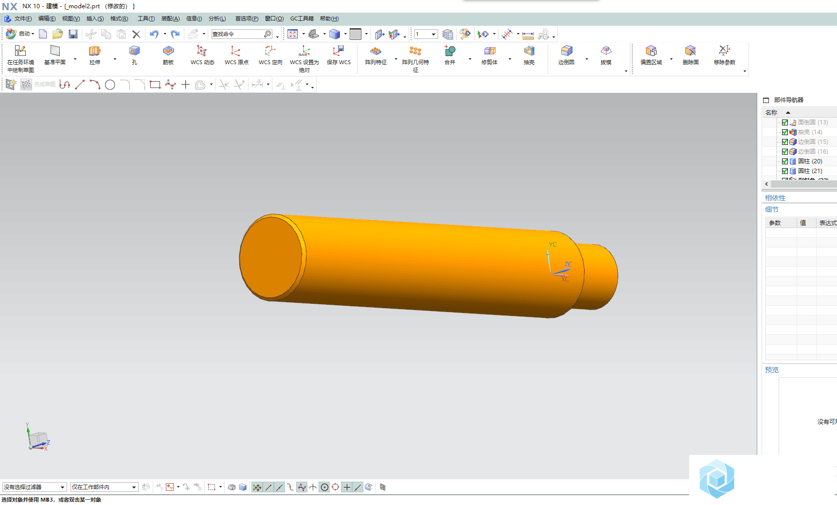
Task: Click the measure distance ruler icon
Action: tap(528, 35)
